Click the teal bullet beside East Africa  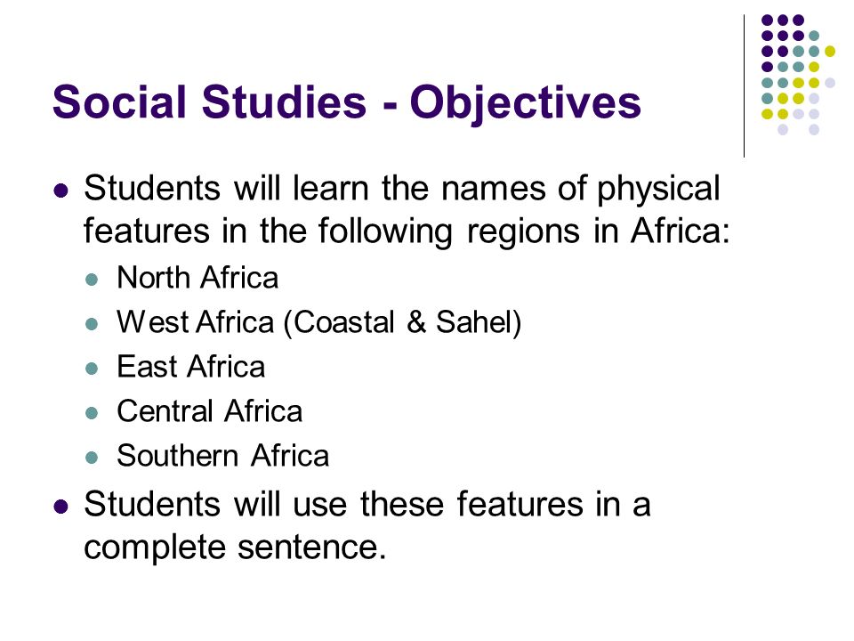point(92,369)
